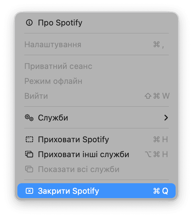Click the X-box icon beside Закрити Spotify
This screenshot has width=193, height=218.
(29, 191)
